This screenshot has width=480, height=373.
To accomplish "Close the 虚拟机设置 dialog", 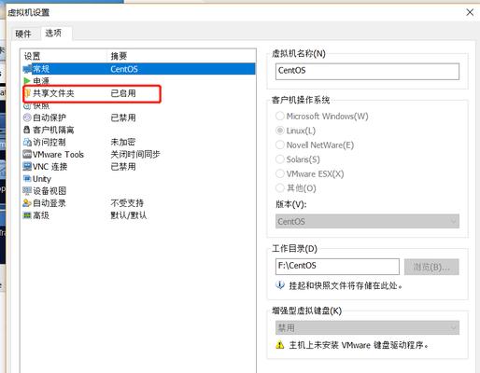I will 470,12.
